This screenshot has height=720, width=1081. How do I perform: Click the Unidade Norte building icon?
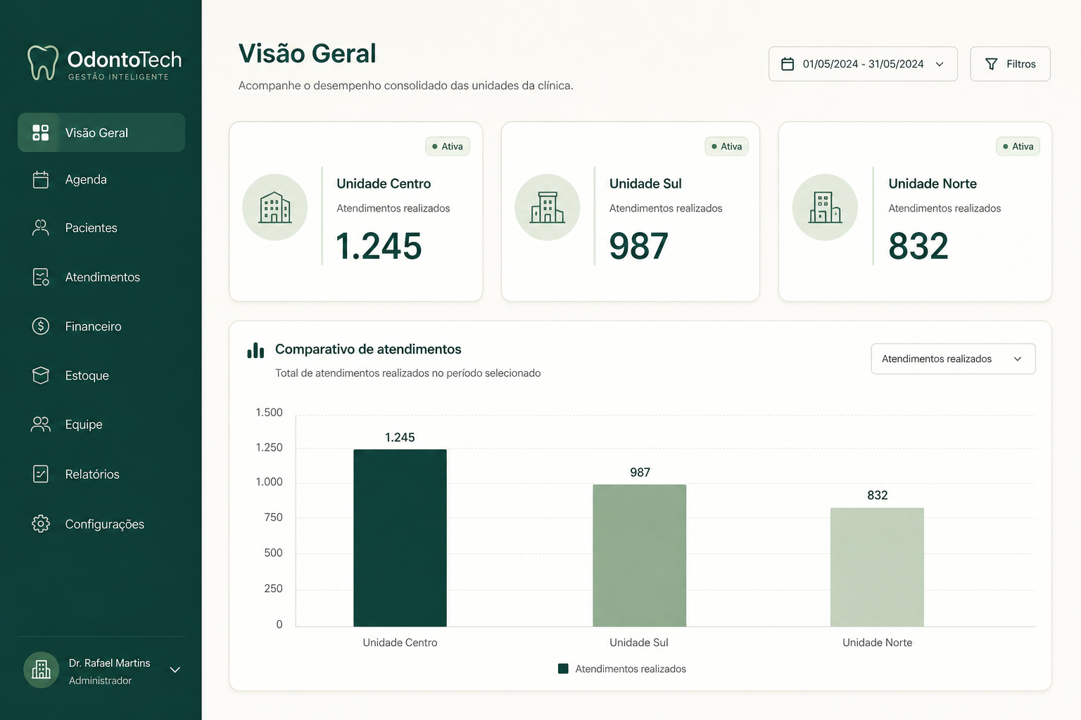[x=825, y=207]
